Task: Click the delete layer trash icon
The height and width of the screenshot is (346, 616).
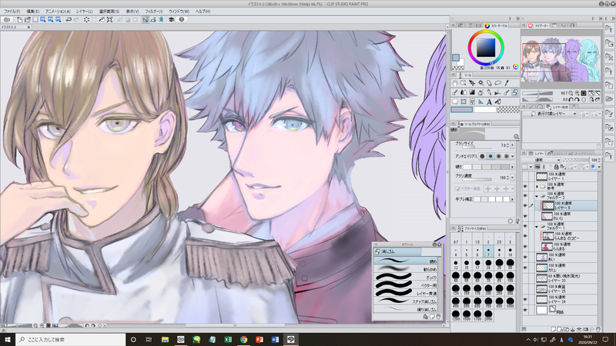Action: point(598,329)
